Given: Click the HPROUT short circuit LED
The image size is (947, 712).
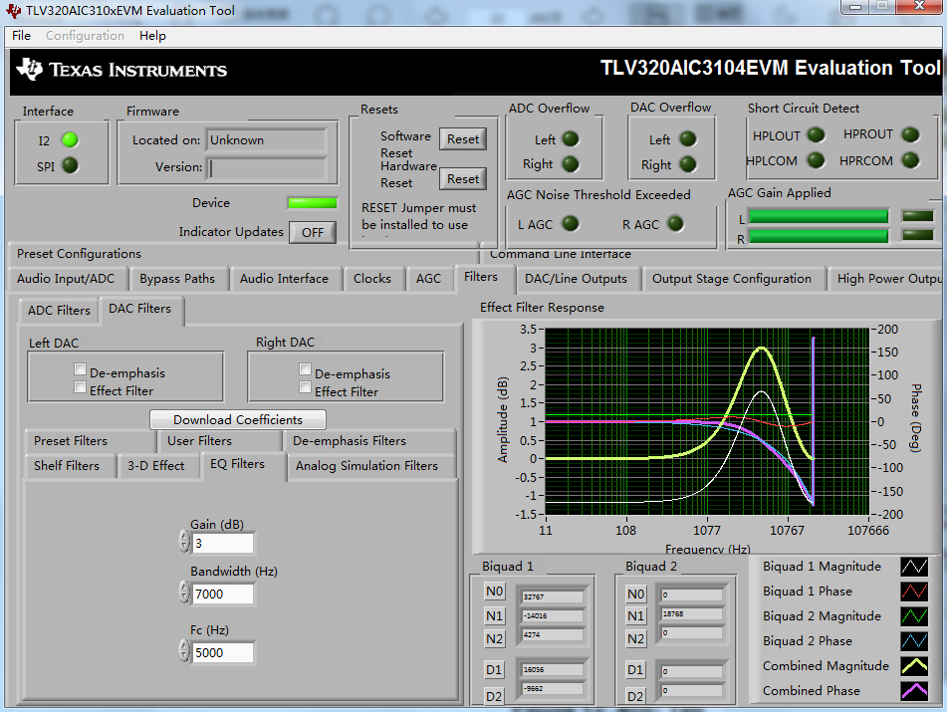Looking at the screenshot, I should click(910, 134).
